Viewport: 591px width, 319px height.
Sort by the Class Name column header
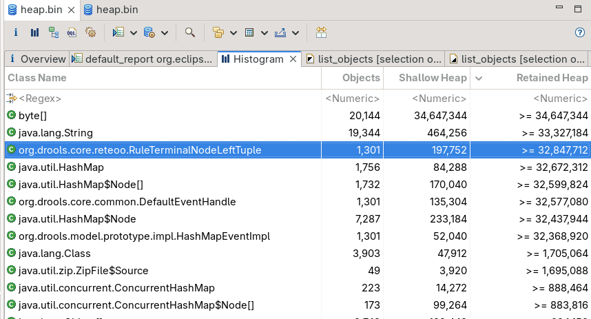(x=163, y=78)
